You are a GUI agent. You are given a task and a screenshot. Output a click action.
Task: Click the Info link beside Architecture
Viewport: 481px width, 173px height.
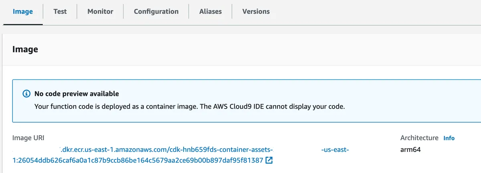click(x=449, y=138)
